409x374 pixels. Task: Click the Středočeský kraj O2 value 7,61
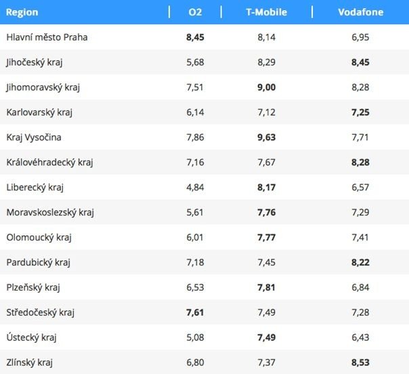tap(195, 312)
